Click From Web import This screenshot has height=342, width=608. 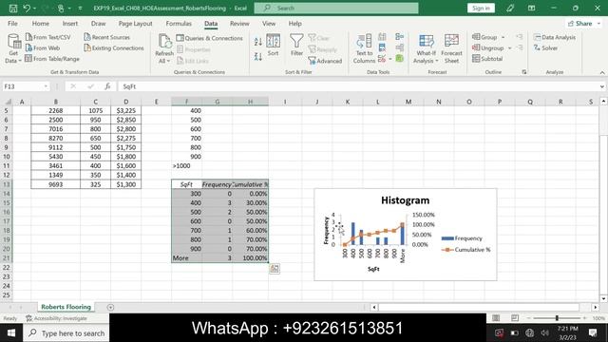tap(43, 48)
